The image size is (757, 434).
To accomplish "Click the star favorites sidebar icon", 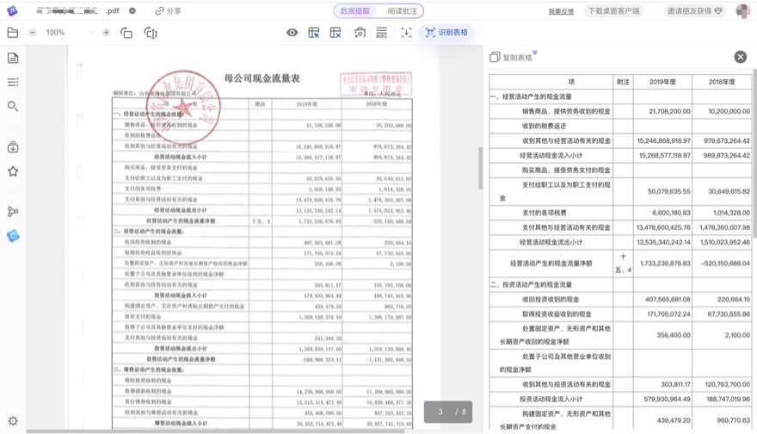I will coord(13,171).
